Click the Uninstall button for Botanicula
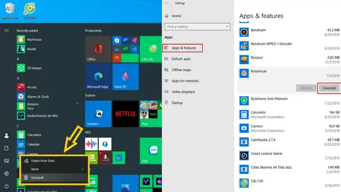The image size is (341, 192). (x=329, y=88)
